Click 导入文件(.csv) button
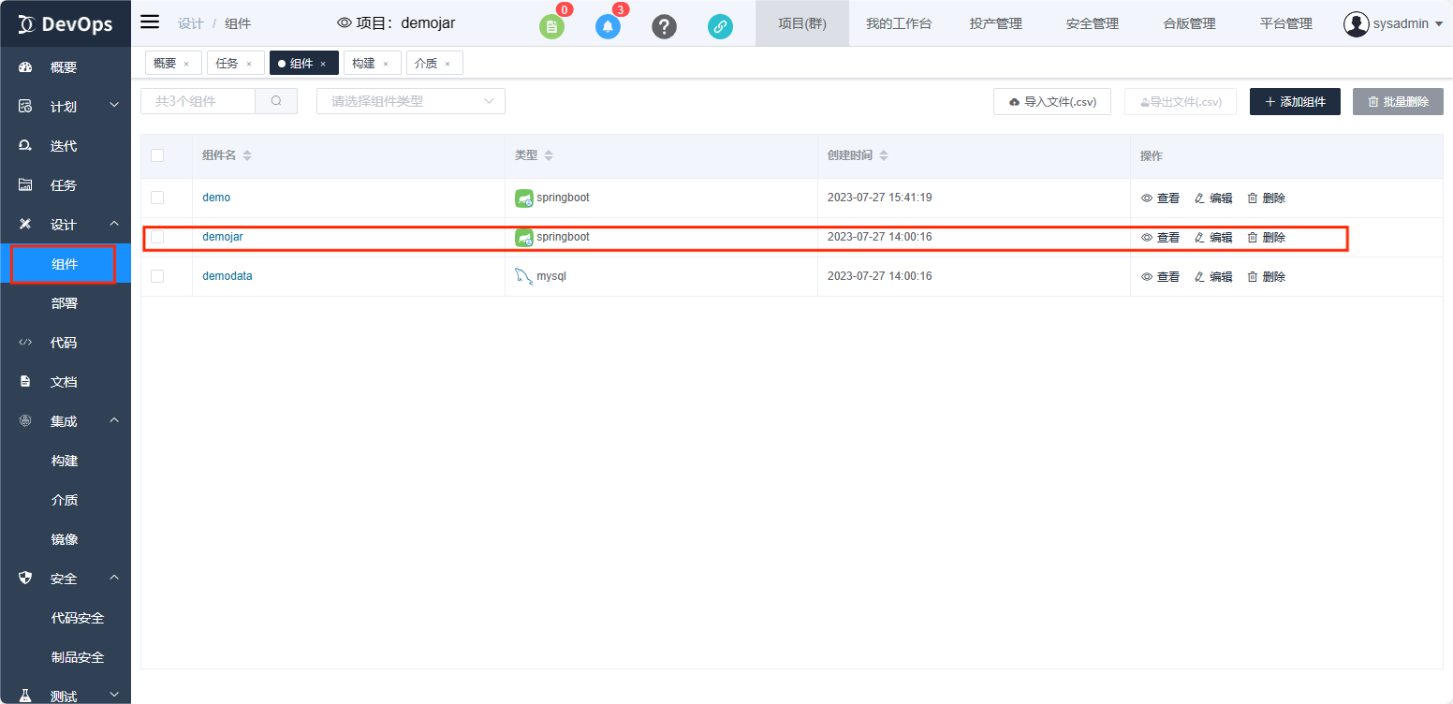The image size is (1453, 704). 1052,102
